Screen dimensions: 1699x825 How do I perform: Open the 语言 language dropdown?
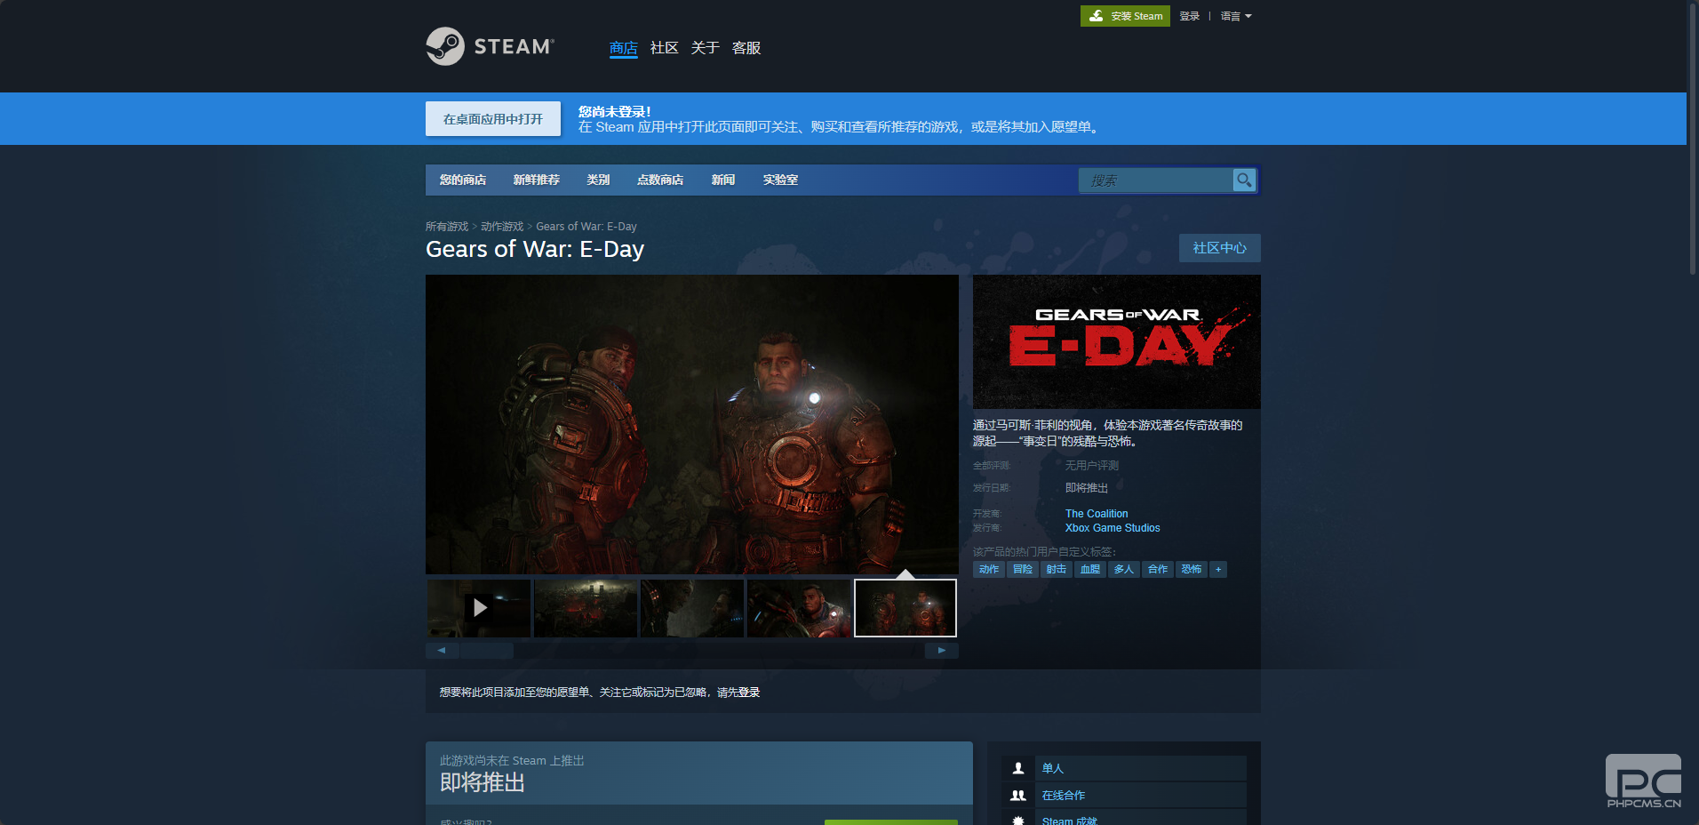pos(1236,16)
